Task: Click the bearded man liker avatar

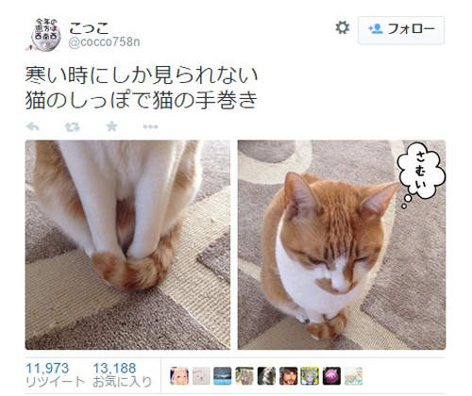Action: click(x=288, y=376)
